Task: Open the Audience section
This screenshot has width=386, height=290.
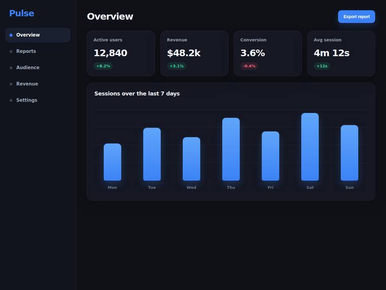Action: pyautogui.click(x=38, y=68)
